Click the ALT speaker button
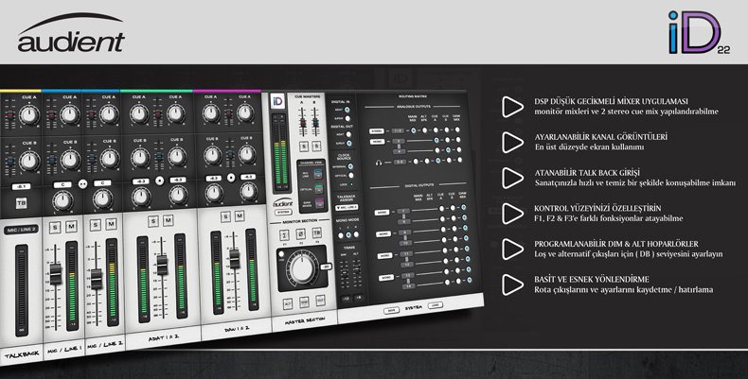The image size is (748, 379). click(288, 303)
